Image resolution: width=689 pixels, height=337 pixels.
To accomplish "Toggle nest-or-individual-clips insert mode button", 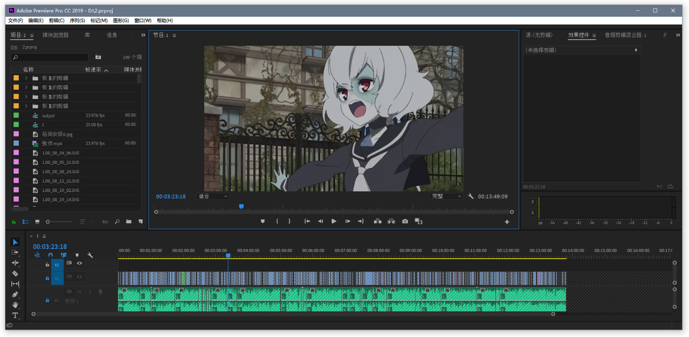I will tap(37, 255).
